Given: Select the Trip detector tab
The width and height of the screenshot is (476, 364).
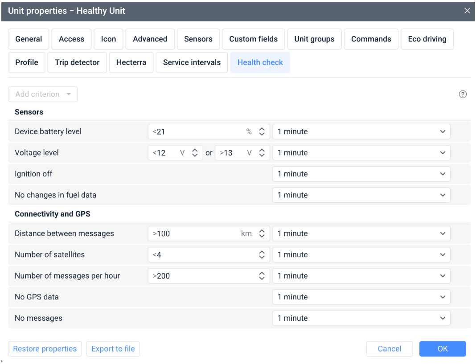Looking at the screenshot, I should (77, 62).
